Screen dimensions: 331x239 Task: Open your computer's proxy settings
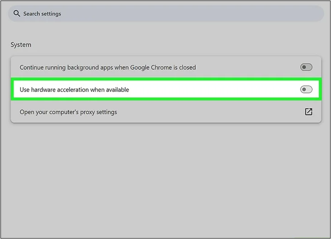tap(68, 112)
